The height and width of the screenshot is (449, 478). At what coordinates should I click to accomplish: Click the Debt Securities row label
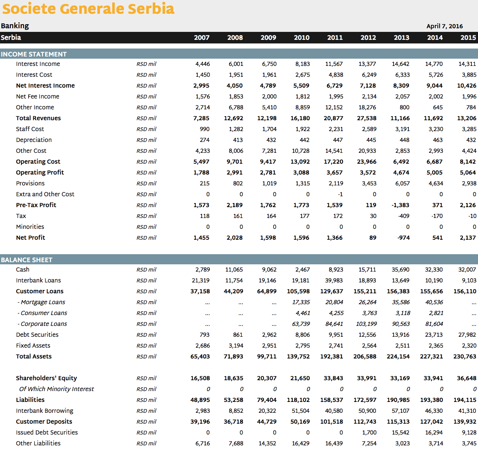[37, 335]
